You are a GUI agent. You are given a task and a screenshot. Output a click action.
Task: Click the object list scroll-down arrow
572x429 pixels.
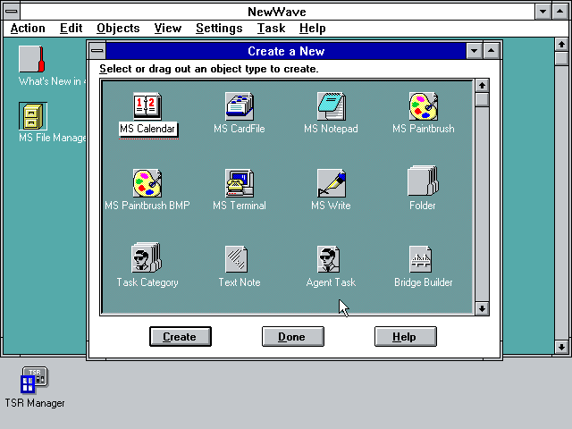click(x=482, y=308)
